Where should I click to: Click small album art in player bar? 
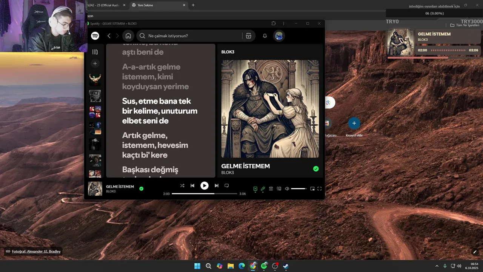tap(95, 189)
